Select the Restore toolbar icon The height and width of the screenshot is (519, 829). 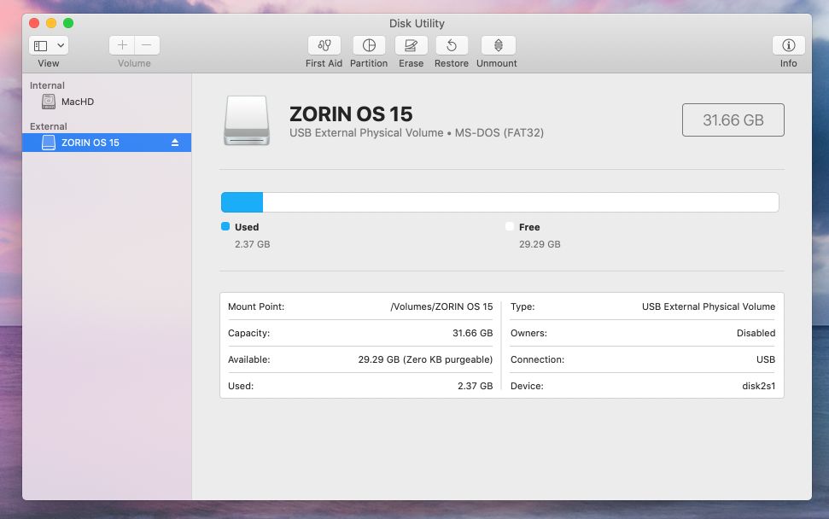coord(451,46)
